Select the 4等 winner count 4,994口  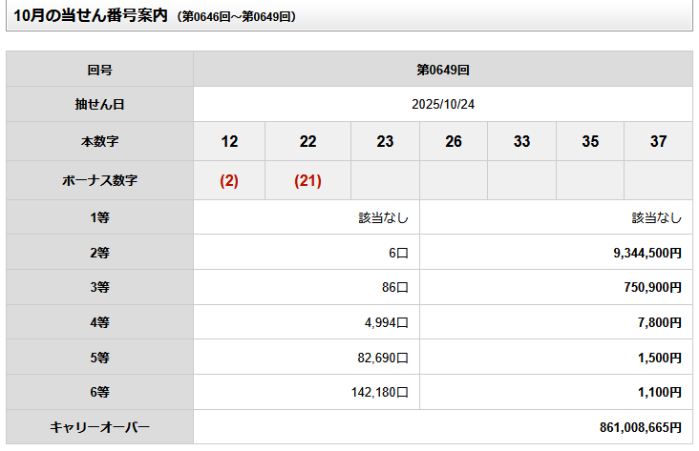(386, 323)
